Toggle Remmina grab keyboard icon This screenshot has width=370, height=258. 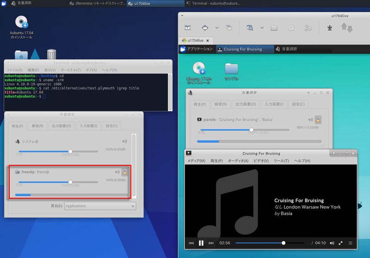pyautogui.click(x=274, y=28)
